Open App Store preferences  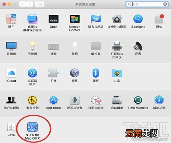pyautogui.click(x=53, y=100)
